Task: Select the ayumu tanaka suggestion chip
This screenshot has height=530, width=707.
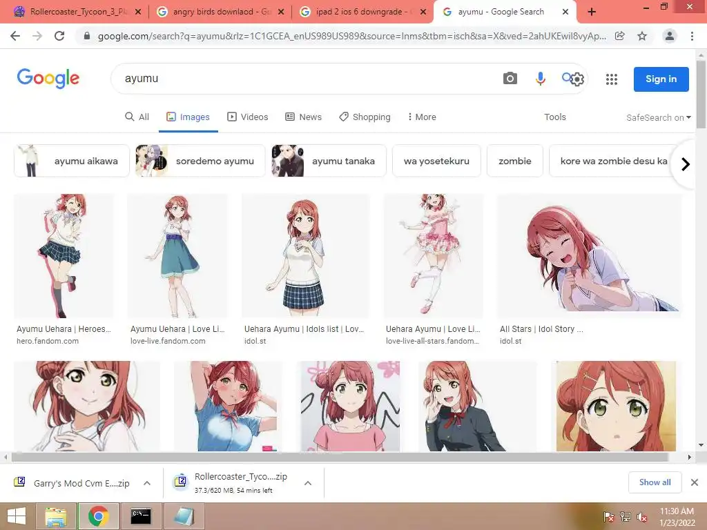Action: (329, 161)
